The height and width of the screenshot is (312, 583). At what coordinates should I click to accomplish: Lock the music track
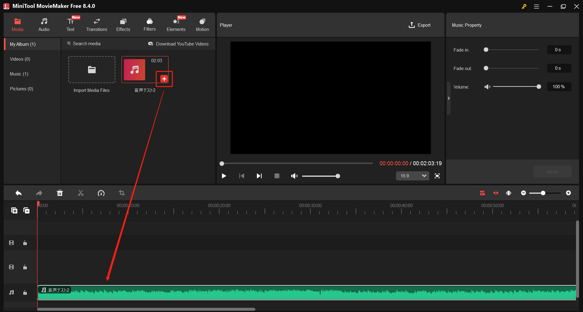25,293
